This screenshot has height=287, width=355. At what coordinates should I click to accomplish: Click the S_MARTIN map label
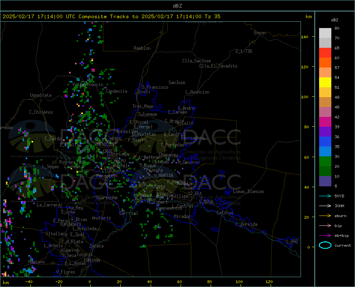click(163, 176)
